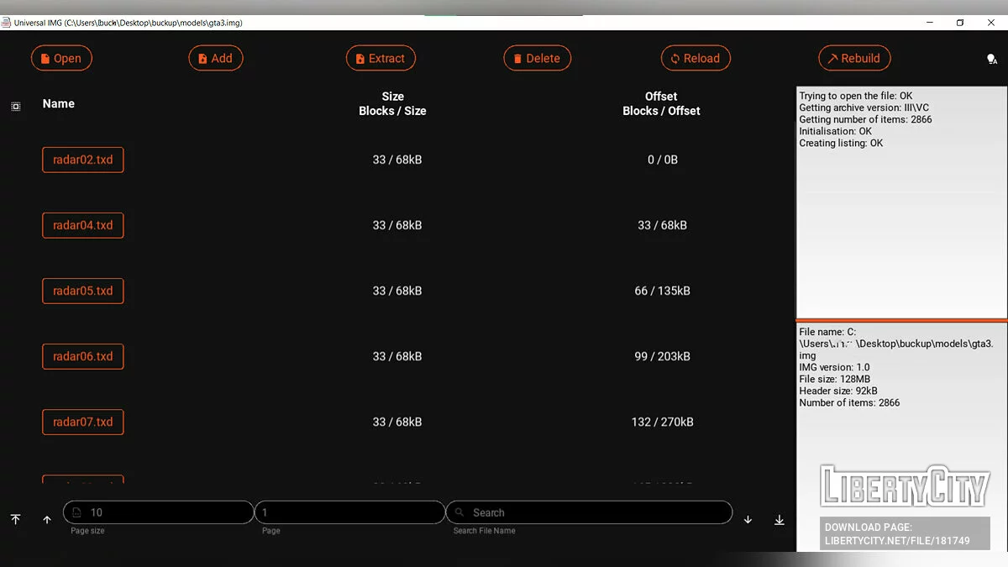Toggle the theme lightbulb icon
The image size is (1008, 567).
992,59
